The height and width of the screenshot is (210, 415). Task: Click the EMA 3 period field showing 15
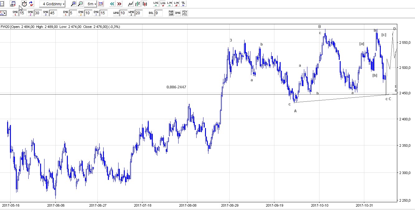click(x=103, y=13)
